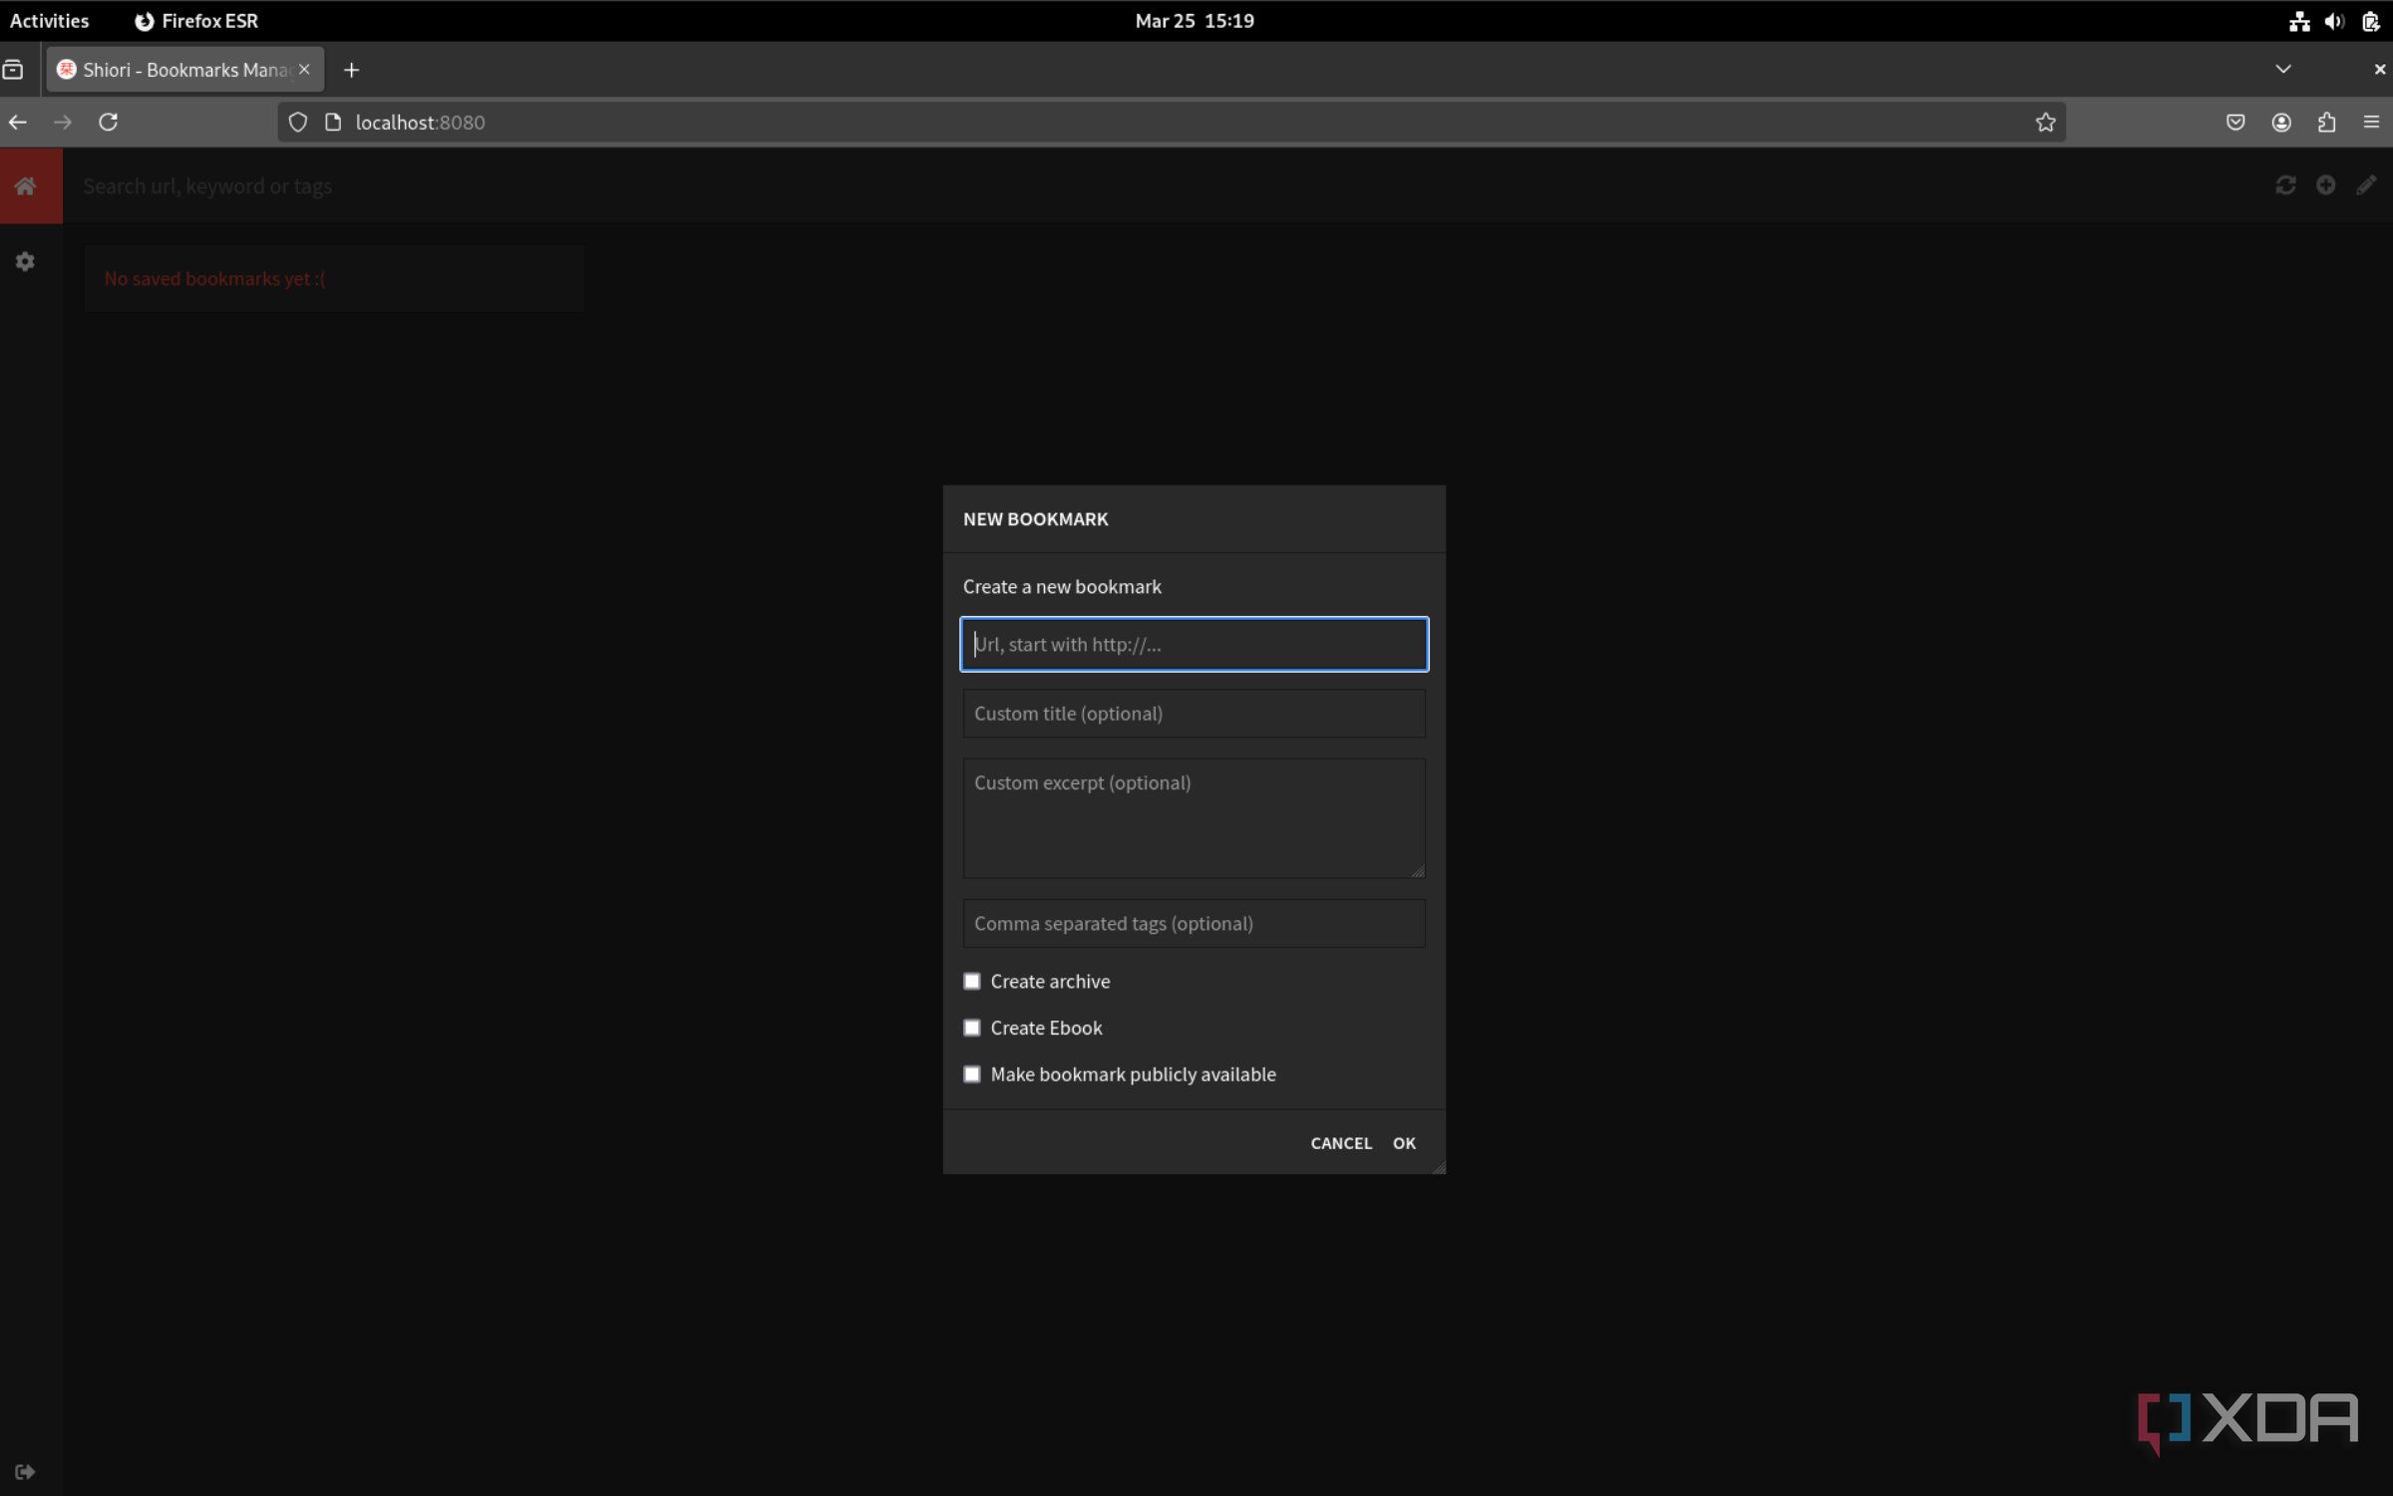Make bookmark publicly available
Screen dimensions: 2393x1496
coord(972,1073)
